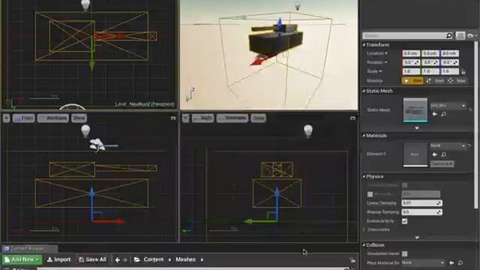Viewport: 480px width, 270px height.
Task: Browse to Static Mesh asset magnifier icon
Action: [x=443, y=114]
